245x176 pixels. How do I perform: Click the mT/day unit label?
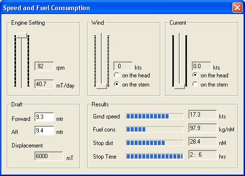(65, 86)
